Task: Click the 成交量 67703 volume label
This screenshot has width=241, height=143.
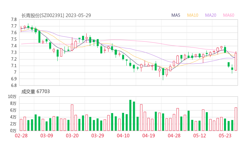Action: [x=35, y=92]
